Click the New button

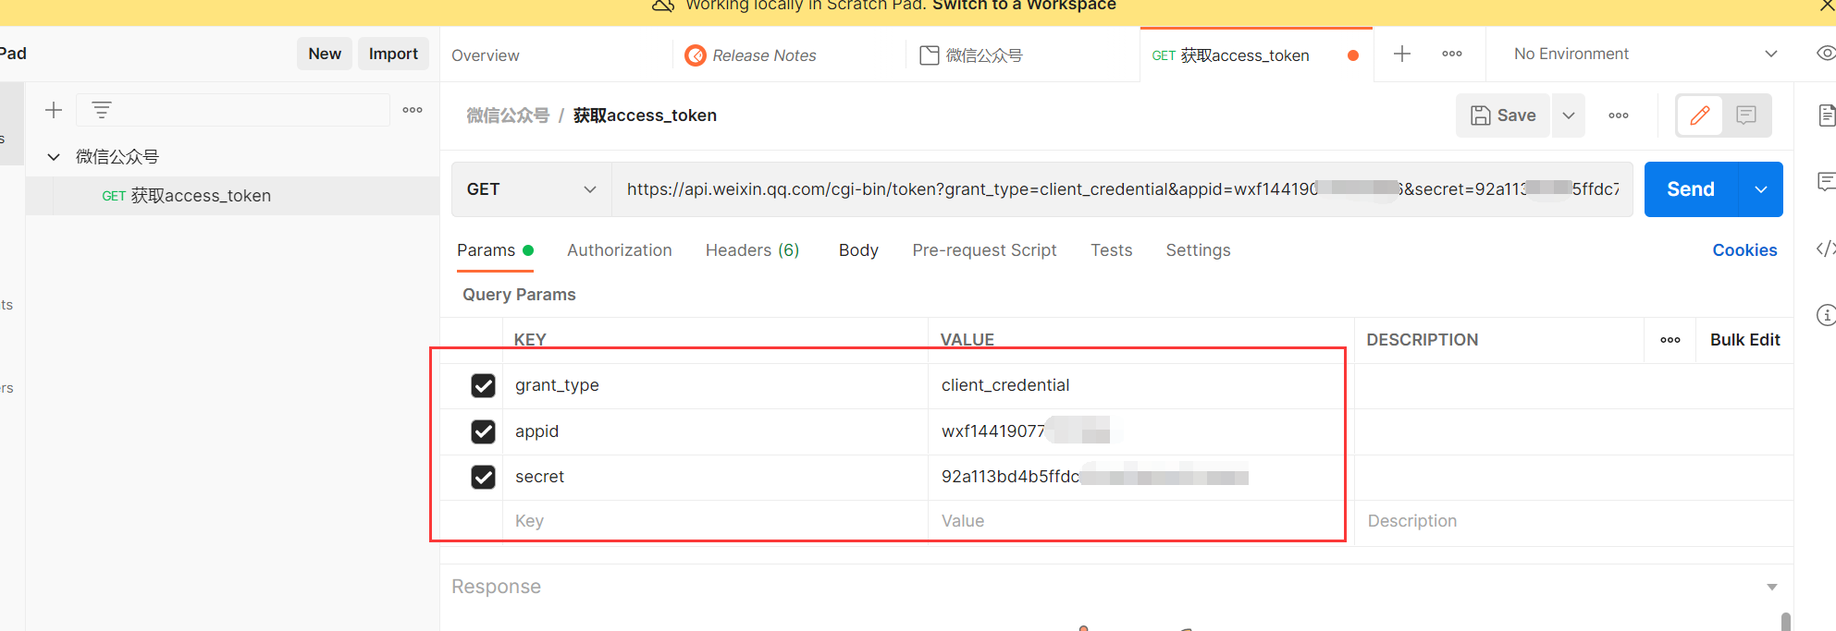tap(325, 54)
